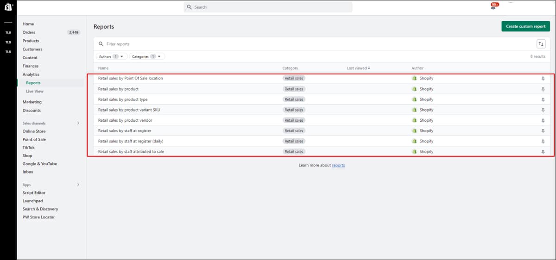Pin Retail sales by staff at register
The height and width of the screenshot is (260, 556).
click(543, 131)
